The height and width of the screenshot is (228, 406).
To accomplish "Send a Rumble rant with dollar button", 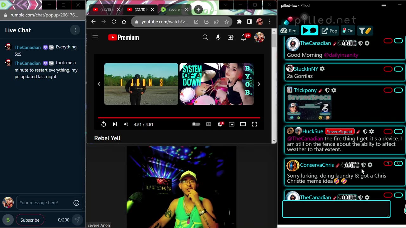I will (8, 220).
